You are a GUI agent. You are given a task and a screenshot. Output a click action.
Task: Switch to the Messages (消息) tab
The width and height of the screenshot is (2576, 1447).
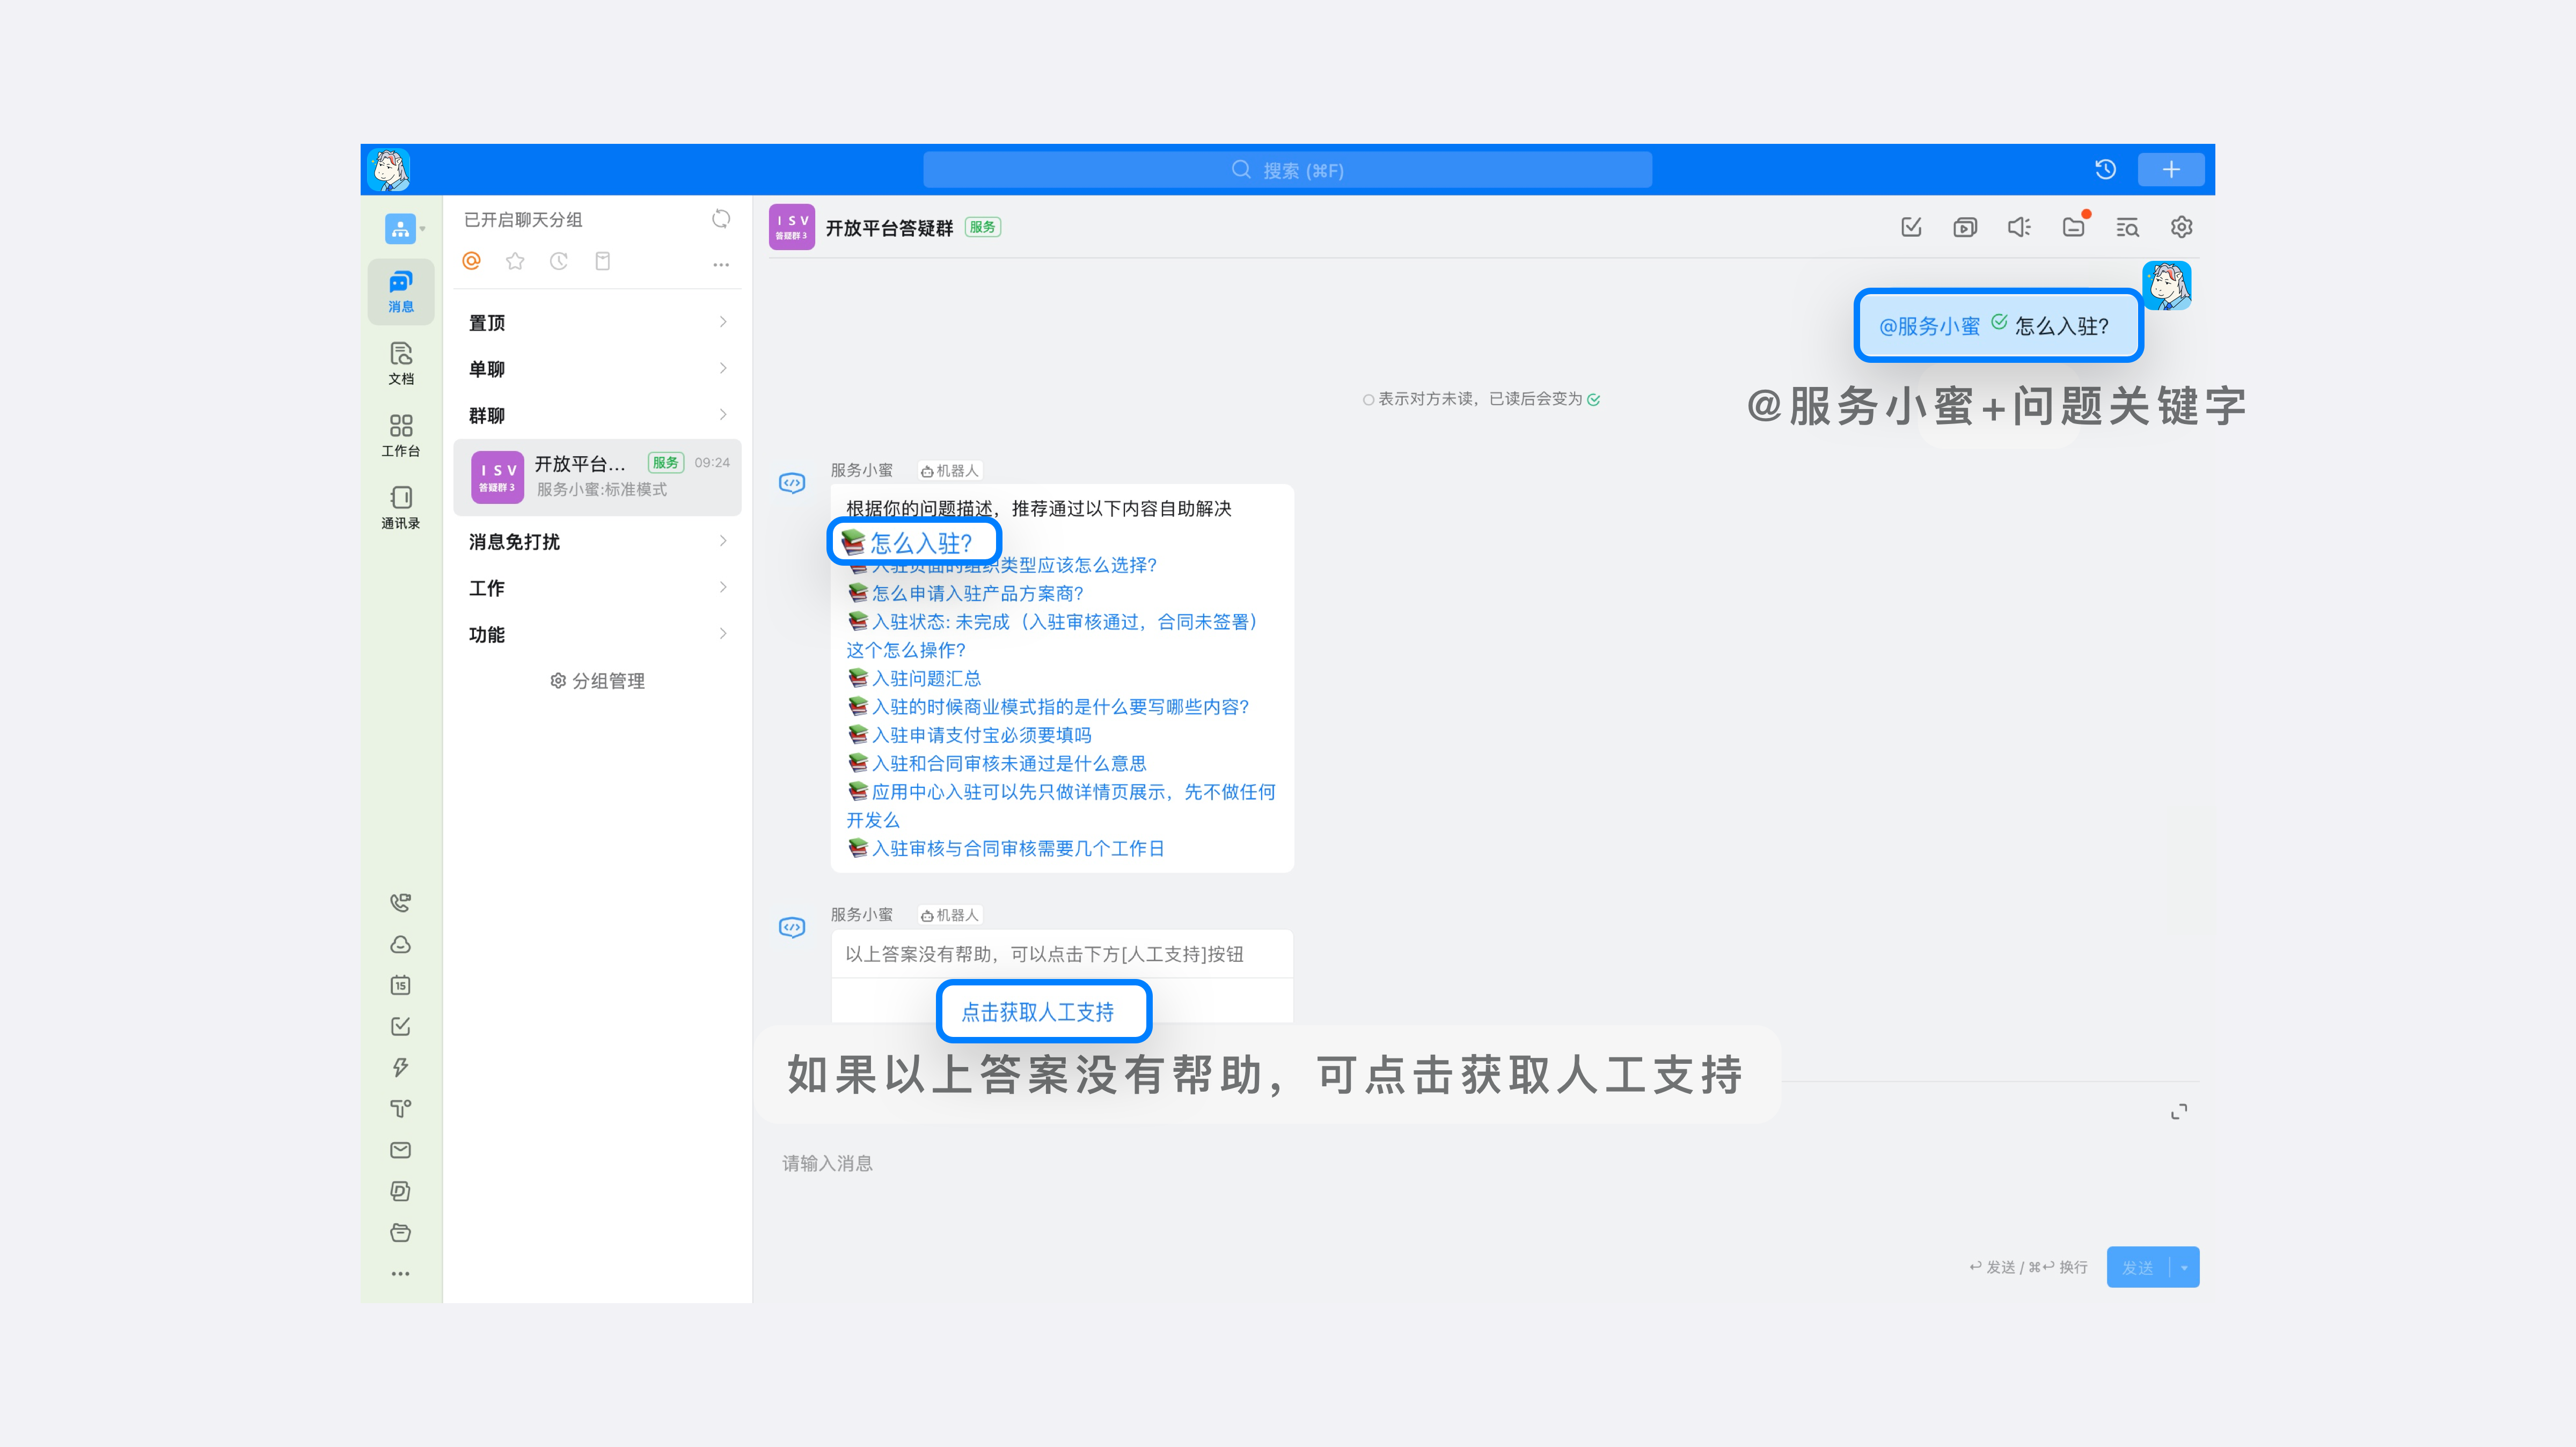click(401, 291)
